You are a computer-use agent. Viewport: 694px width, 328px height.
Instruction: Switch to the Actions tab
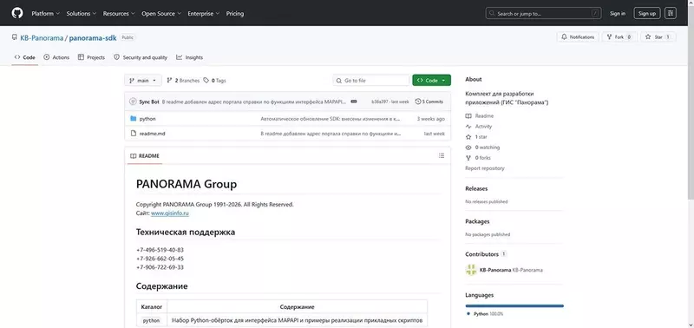tap(56, 57)
